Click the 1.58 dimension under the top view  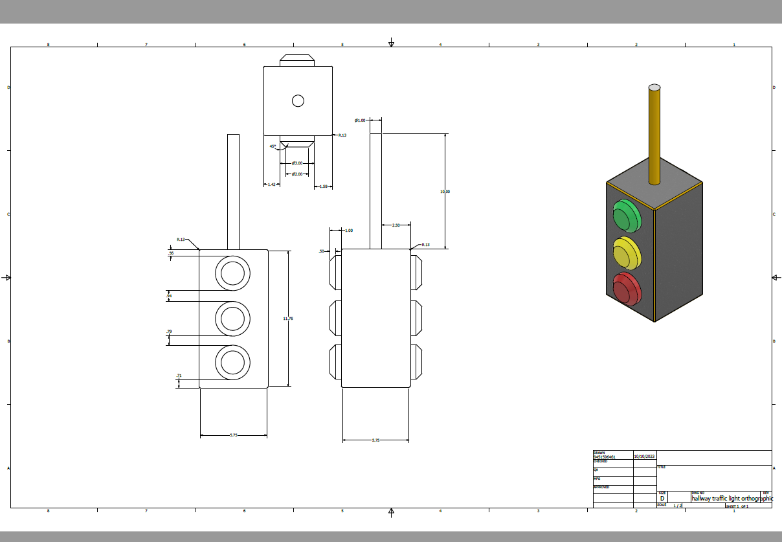click(x=324, y=186)
